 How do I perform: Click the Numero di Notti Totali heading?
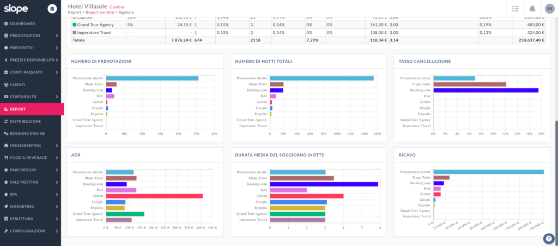(263, 62)
